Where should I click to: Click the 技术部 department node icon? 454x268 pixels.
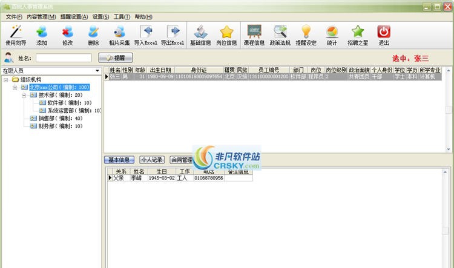point(33,95)
